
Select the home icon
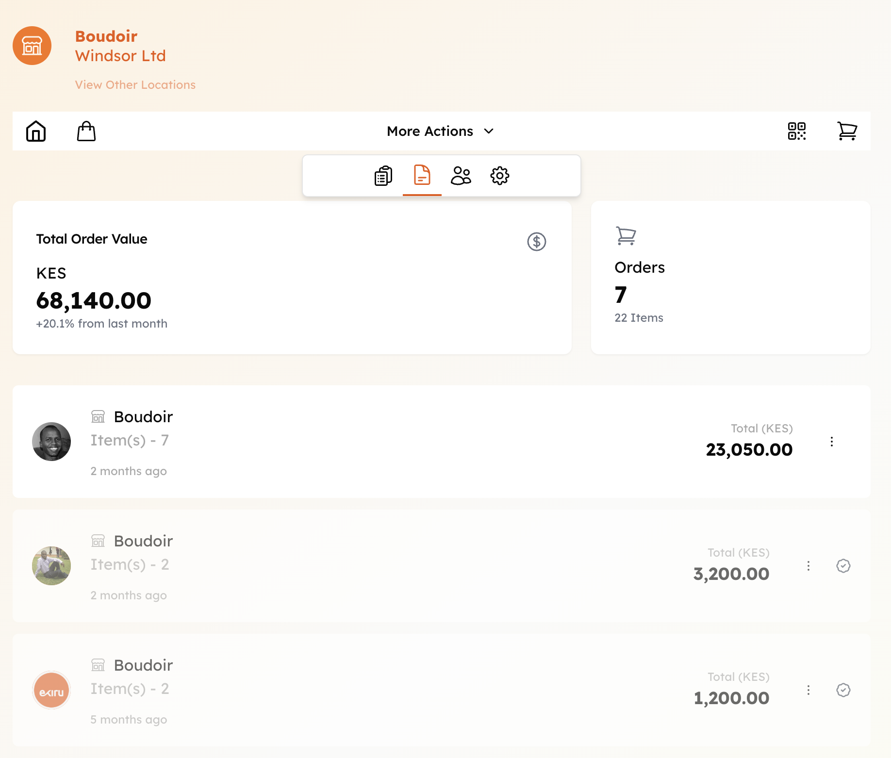click(x=36, y=131)
